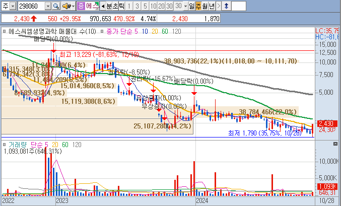Click the HC:-81 indicator text
341x206 pixels.
[327, 37]
